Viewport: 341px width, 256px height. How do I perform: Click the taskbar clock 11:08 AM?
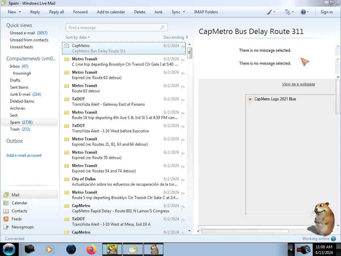[x=324, y=247]
